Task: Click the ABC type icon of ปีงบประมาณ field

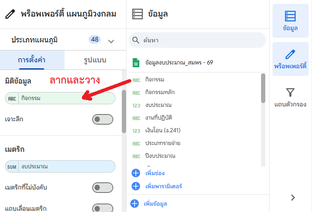Action: click(136, 156)
